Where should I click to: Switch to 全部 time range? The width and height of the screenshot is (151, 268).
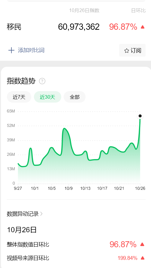click(74, 97)
